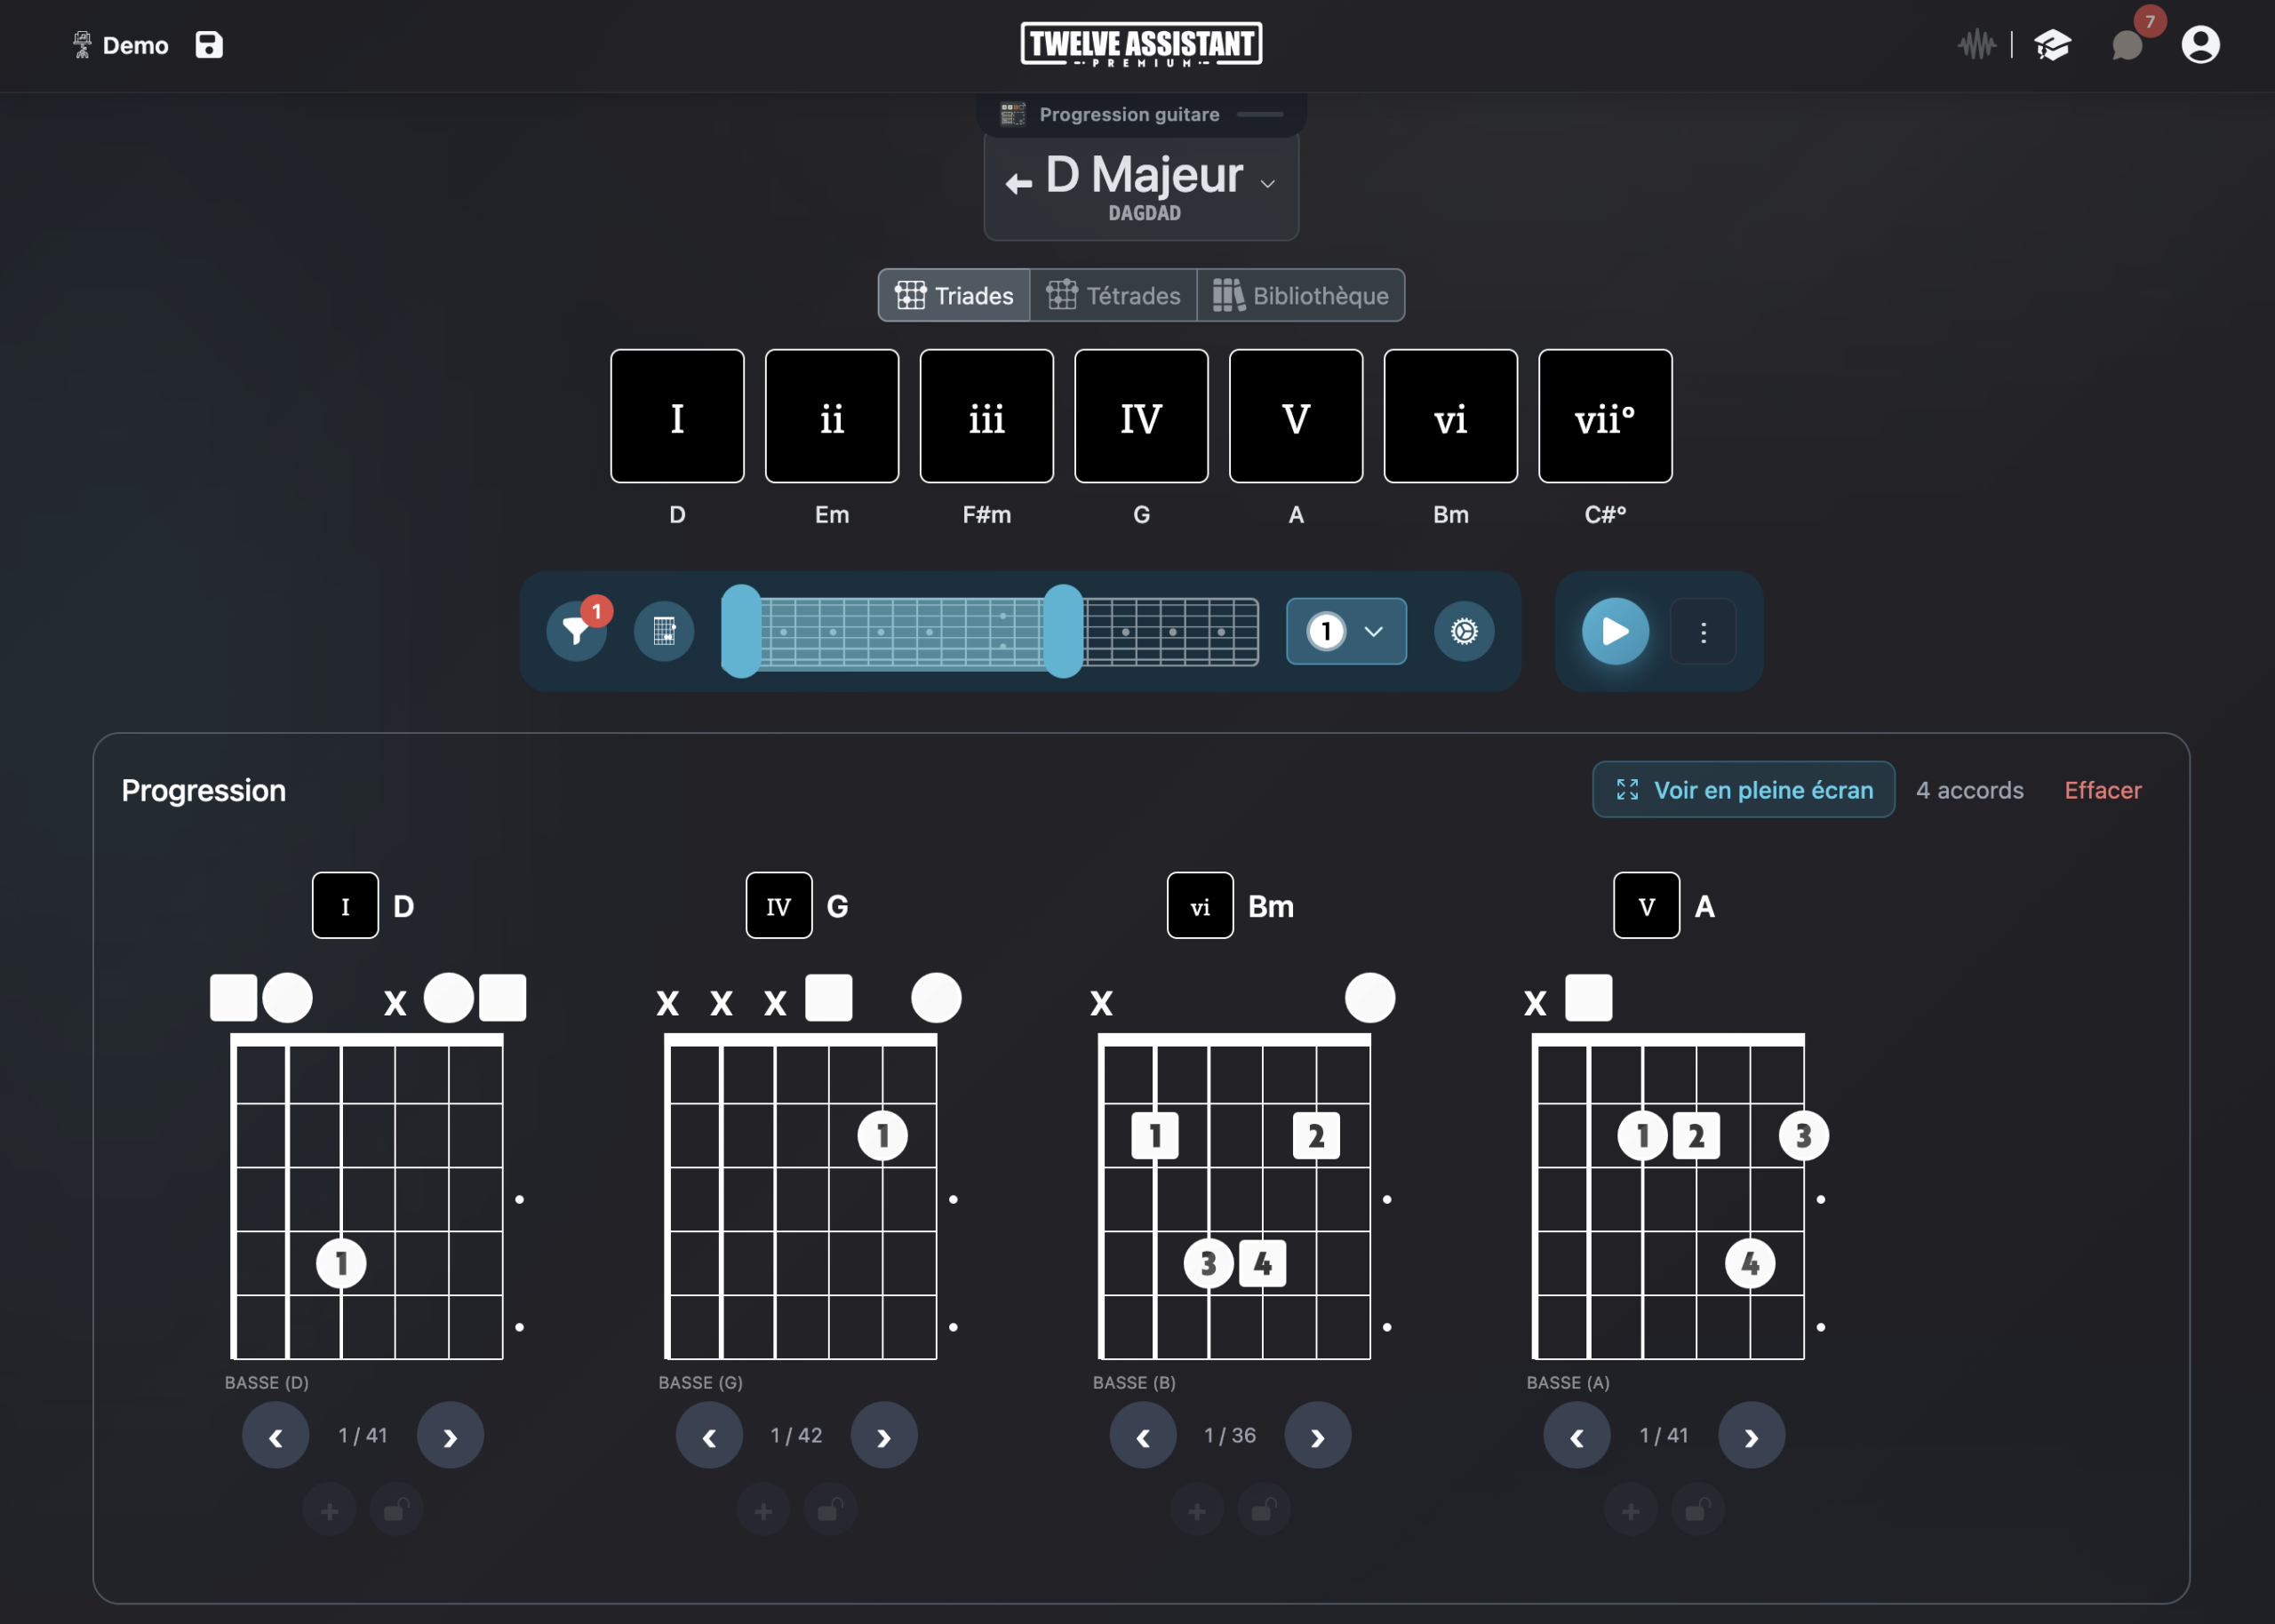Viewport: 2275px width, 1624px height.
Task: Toggle the lock icon under G chord
Action: [831, 1511]
